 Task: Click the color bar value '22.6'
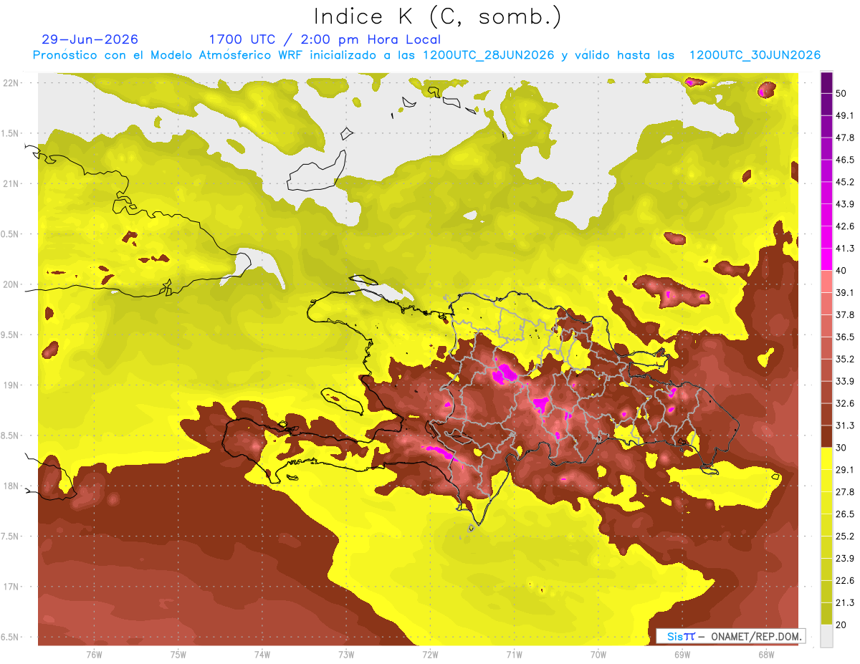(x=845, y=581)
